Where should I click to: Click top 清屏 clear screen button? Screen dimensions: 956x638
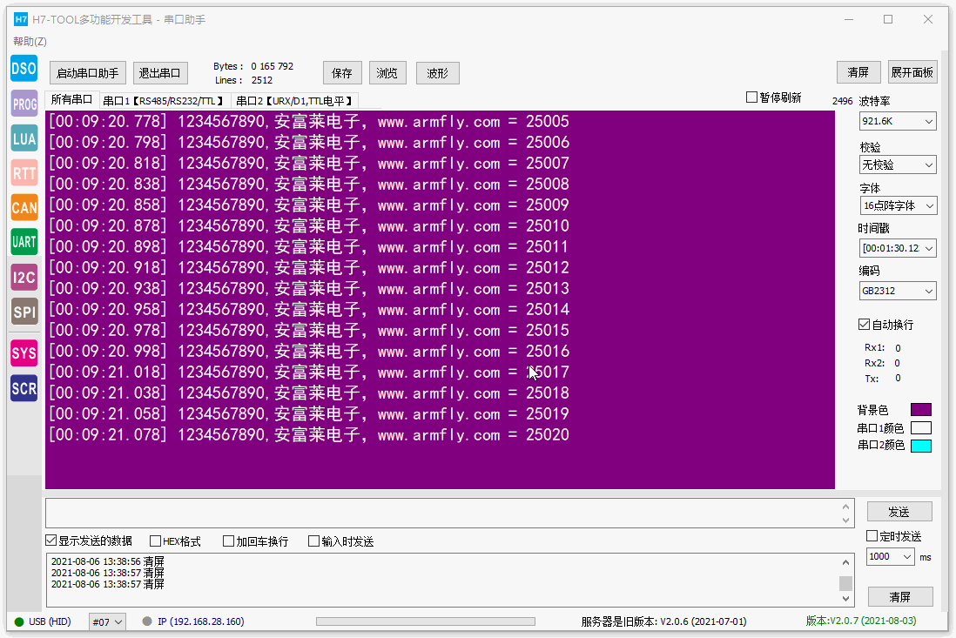858,72
